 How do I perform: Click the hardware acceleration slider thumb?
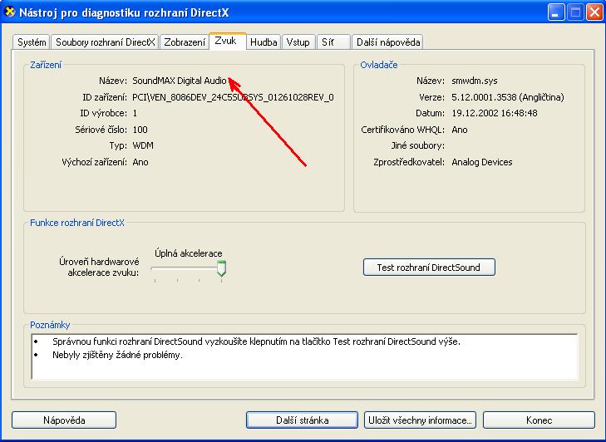click(x=221, y=268)
